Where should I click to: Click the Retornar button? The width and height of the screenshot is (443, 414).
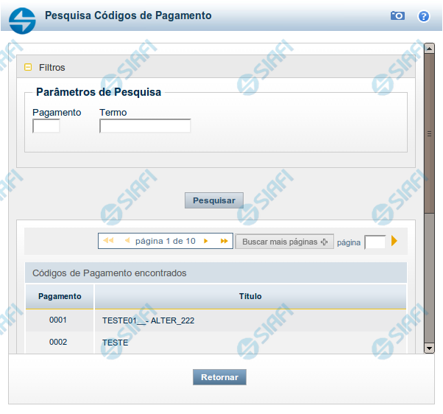click(x=219, y=377)
